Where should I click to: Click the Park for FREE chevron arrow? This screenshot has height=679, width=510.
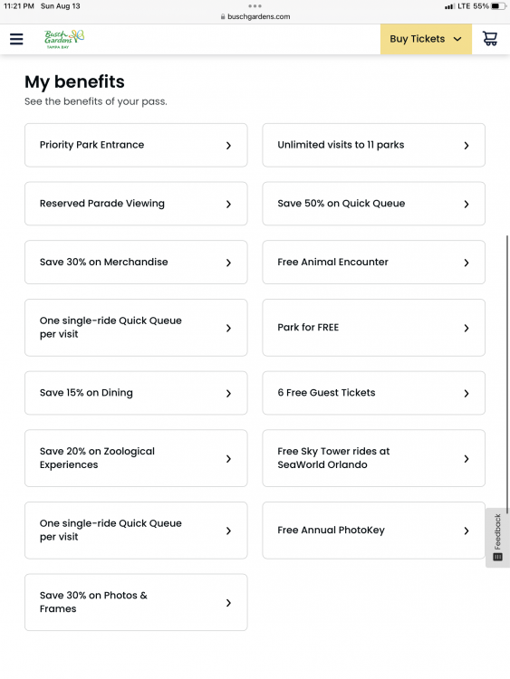(467, 329)
